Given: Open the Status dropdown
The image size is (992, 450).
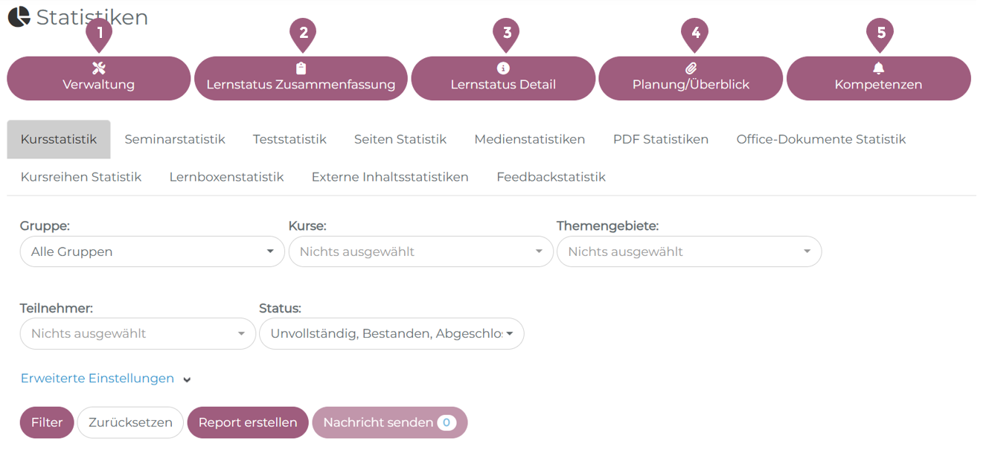Looking at the screenshot, I should [x=391, y=333].
